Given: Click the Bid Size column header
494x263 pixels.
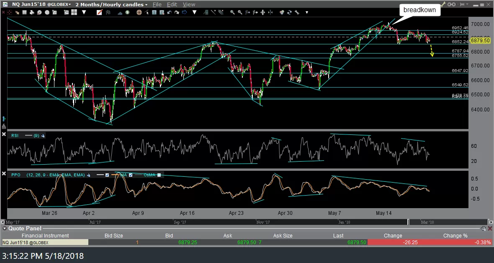Looking at the screenshot, I should [x=114, y=235].
